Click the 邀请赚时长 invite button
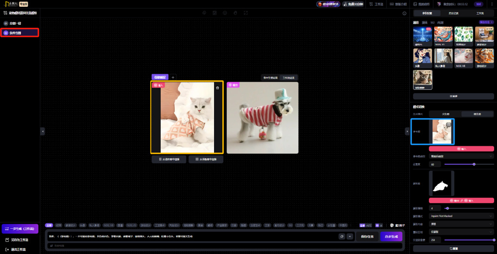The height and width of the screenshot is (254, 497). point(328,4)
